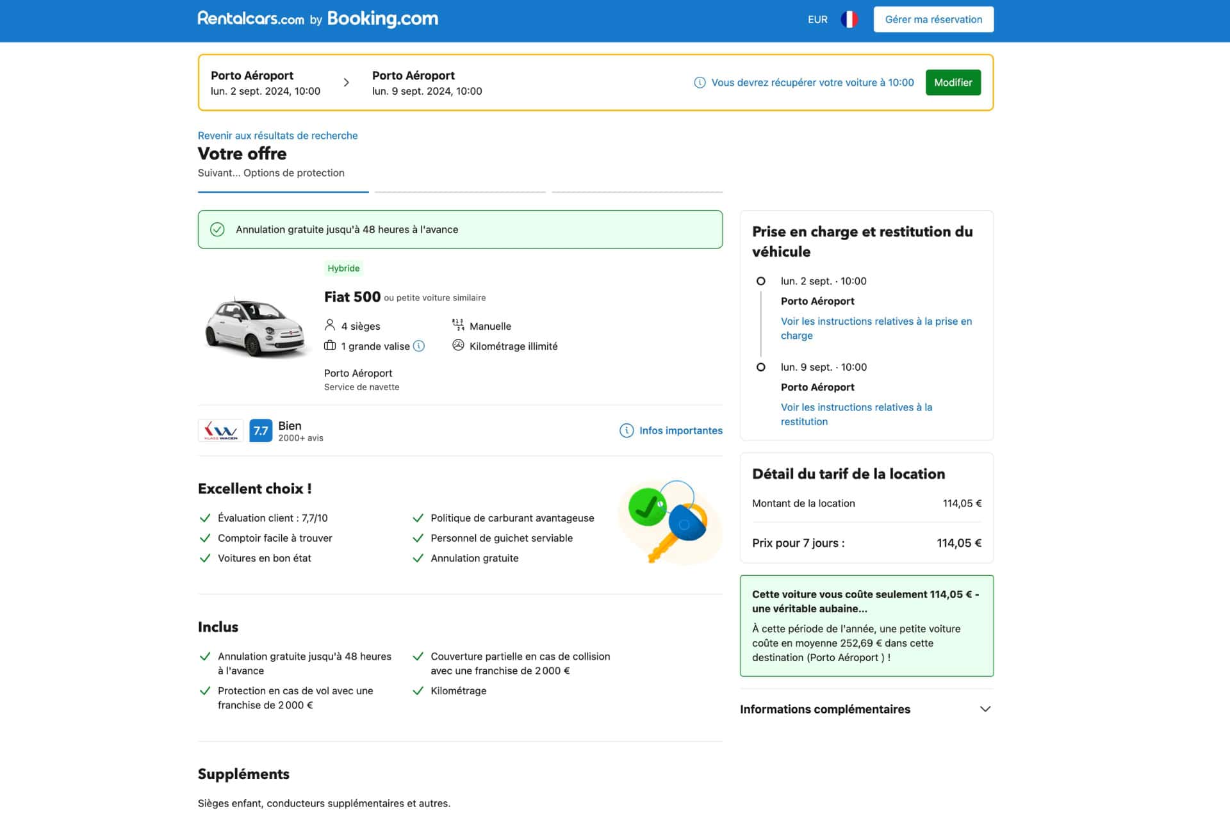
Task: Click pickup timeline circle for lun. 2 sept.
Action: (x=760, y=281)
